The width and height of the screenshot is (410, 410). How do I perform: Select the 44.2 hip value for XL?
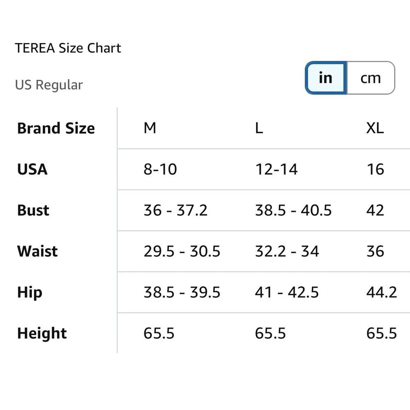point(382,292)
